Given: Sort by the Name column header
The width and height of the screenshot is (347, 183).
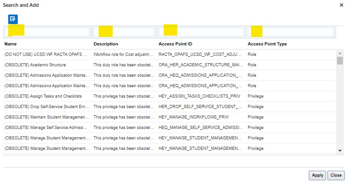Looking at the screenshot, I should 10,44.
